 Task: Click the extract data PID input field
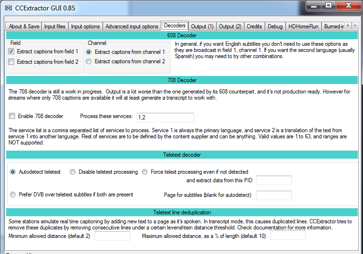tap(274, 180)
